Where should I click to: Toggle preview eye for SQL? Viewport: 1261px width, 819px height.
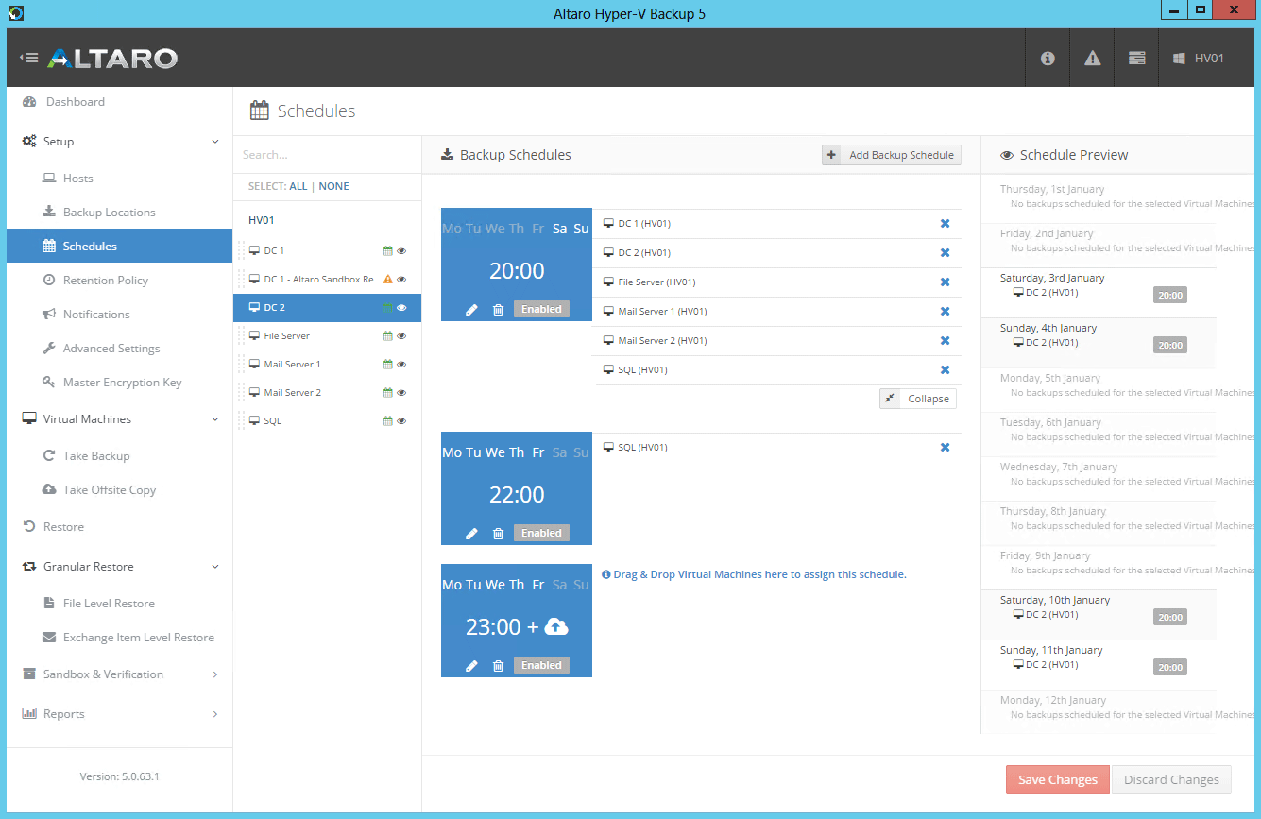tap(401, 421)
